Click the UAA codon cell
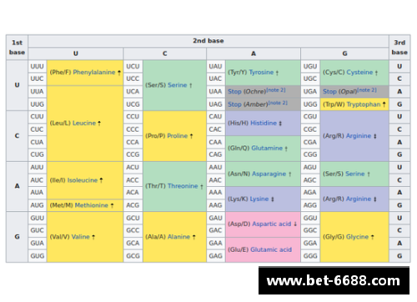Viewport: 417px width, 302px height. (216, 92)
